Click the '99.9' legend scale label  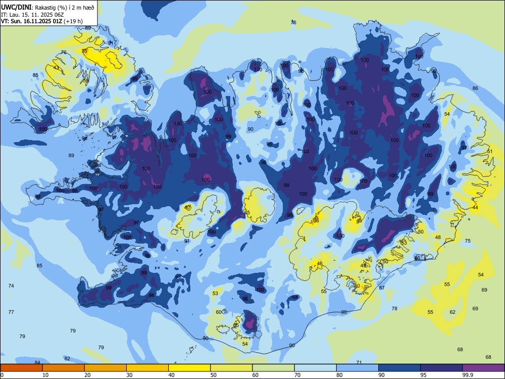(468, 375)
